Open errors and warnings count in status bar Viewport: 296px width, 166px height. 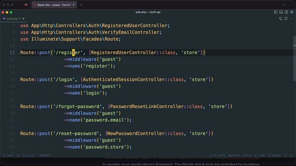29,155
